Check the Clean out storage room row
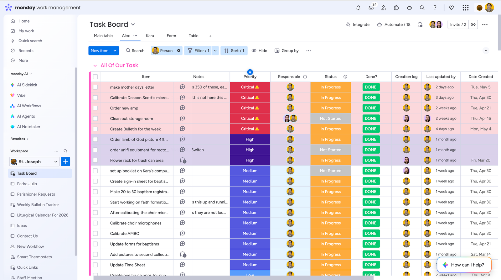This screenshot has height=280, width=501. 96,119
